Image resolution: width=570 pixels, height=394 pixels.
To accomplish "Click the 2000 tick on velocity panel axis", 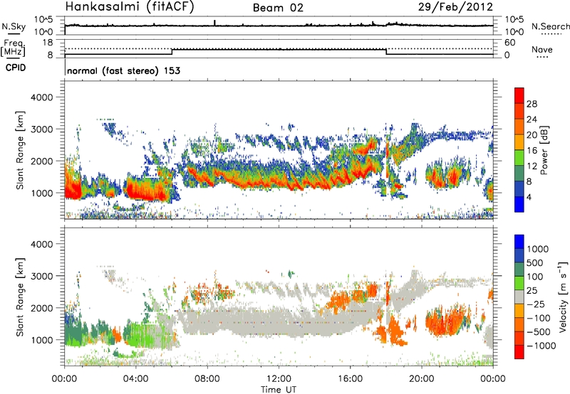I will pyautogui.click(x=42, y=308).
